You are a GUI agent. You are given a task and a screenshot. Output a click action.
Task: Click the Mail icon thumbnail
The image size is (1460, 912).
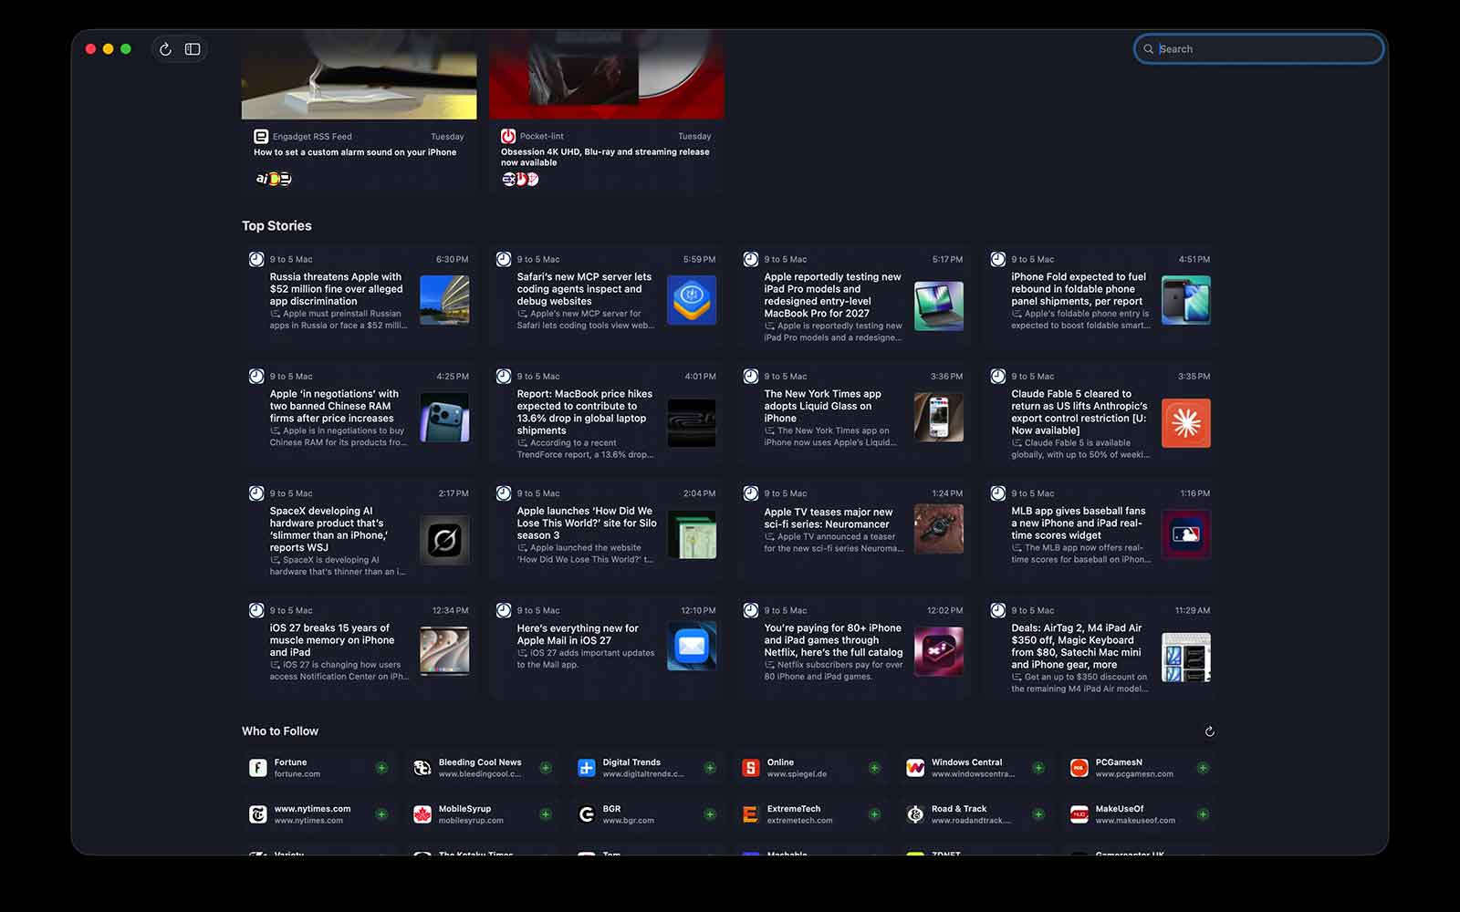692,647
